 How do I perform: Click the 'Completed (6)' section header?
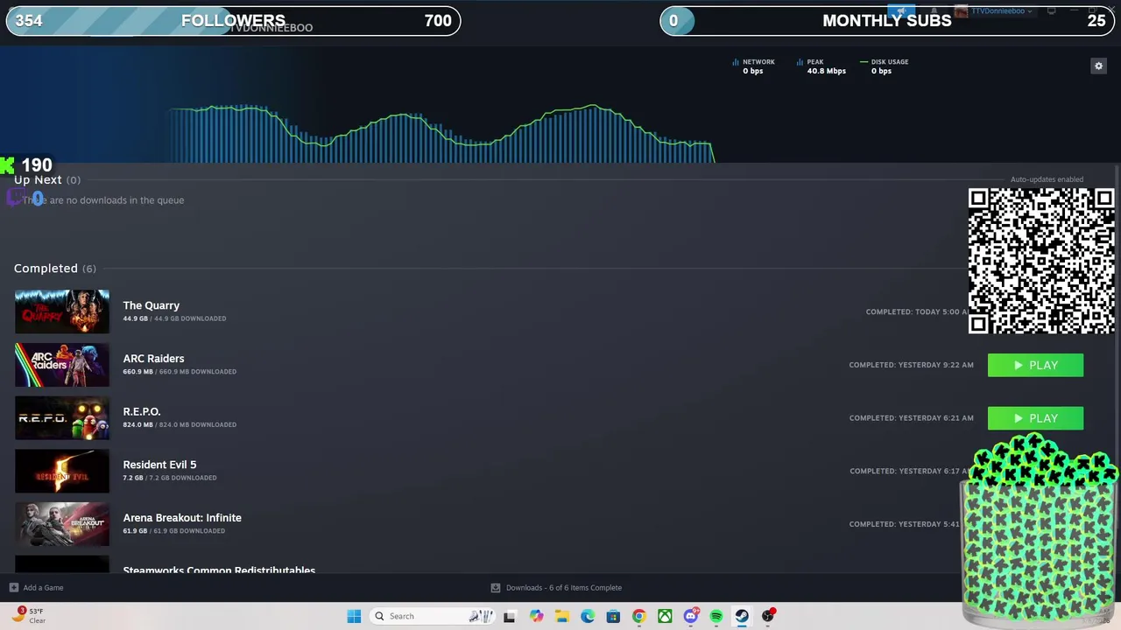coord(54,269)
